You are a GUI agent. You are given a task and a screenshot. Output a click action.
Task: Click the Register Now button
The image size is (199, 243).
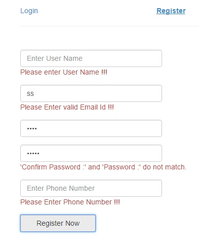coord(58,223)
